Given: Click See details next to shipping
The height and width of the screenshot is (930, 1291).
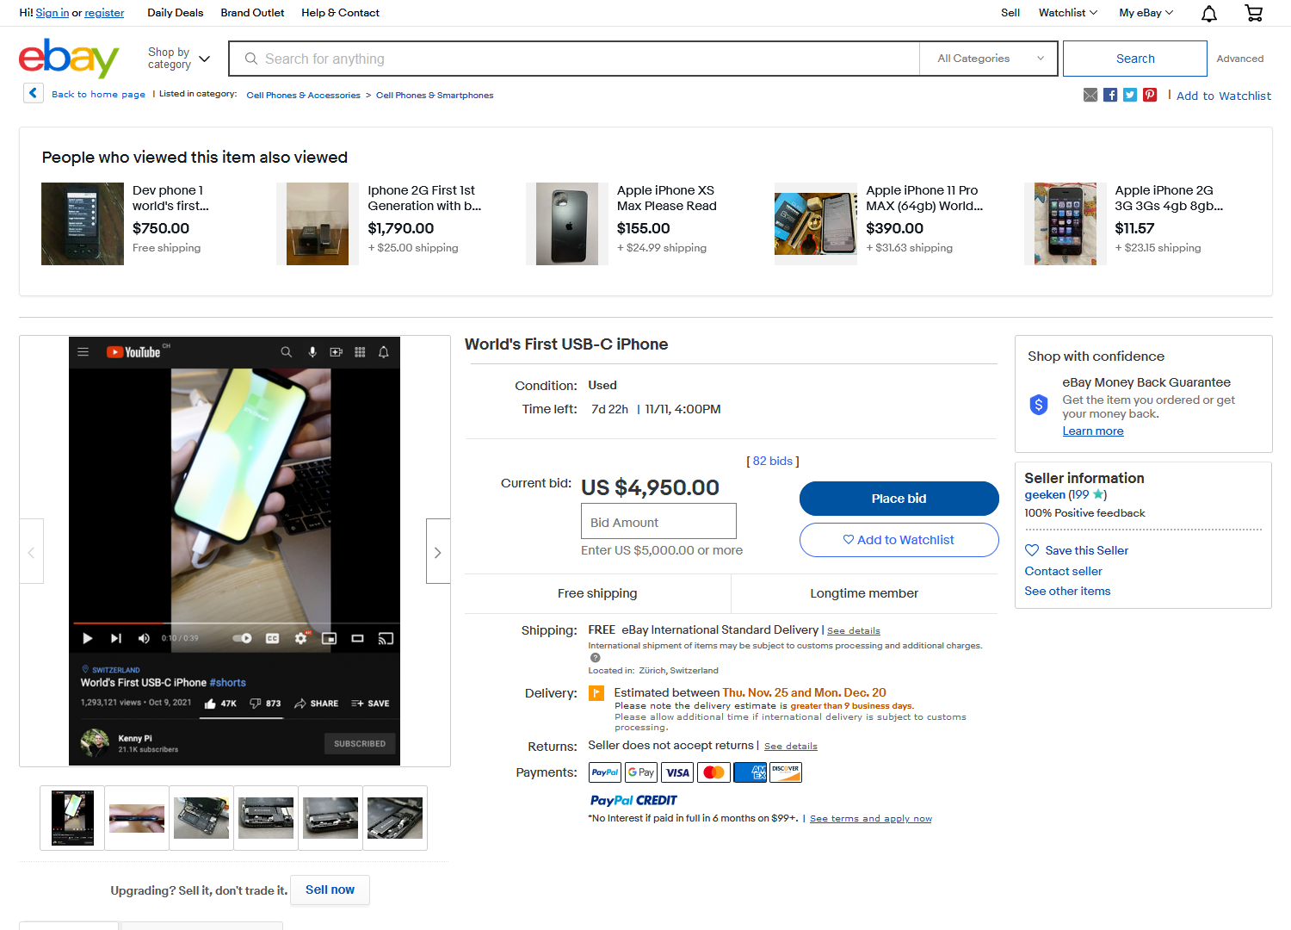Looking at the screenshot, I should [854, 631].
